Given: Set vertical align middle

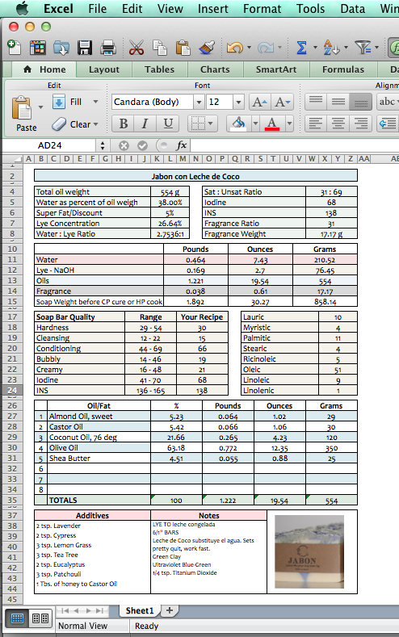Looking at the screenshot, I should tap(338, 101).
